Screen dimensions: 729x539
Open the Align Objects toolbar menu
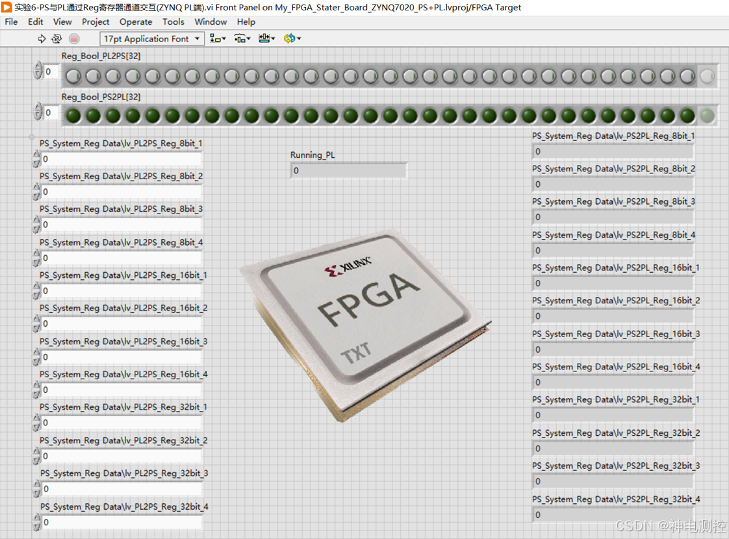(218, 38)
